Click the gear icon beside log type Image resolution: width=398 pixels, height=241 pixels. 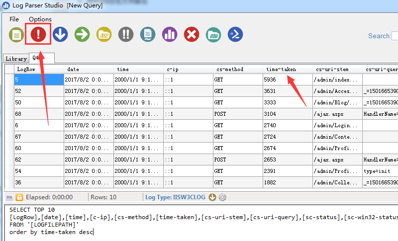222,197
